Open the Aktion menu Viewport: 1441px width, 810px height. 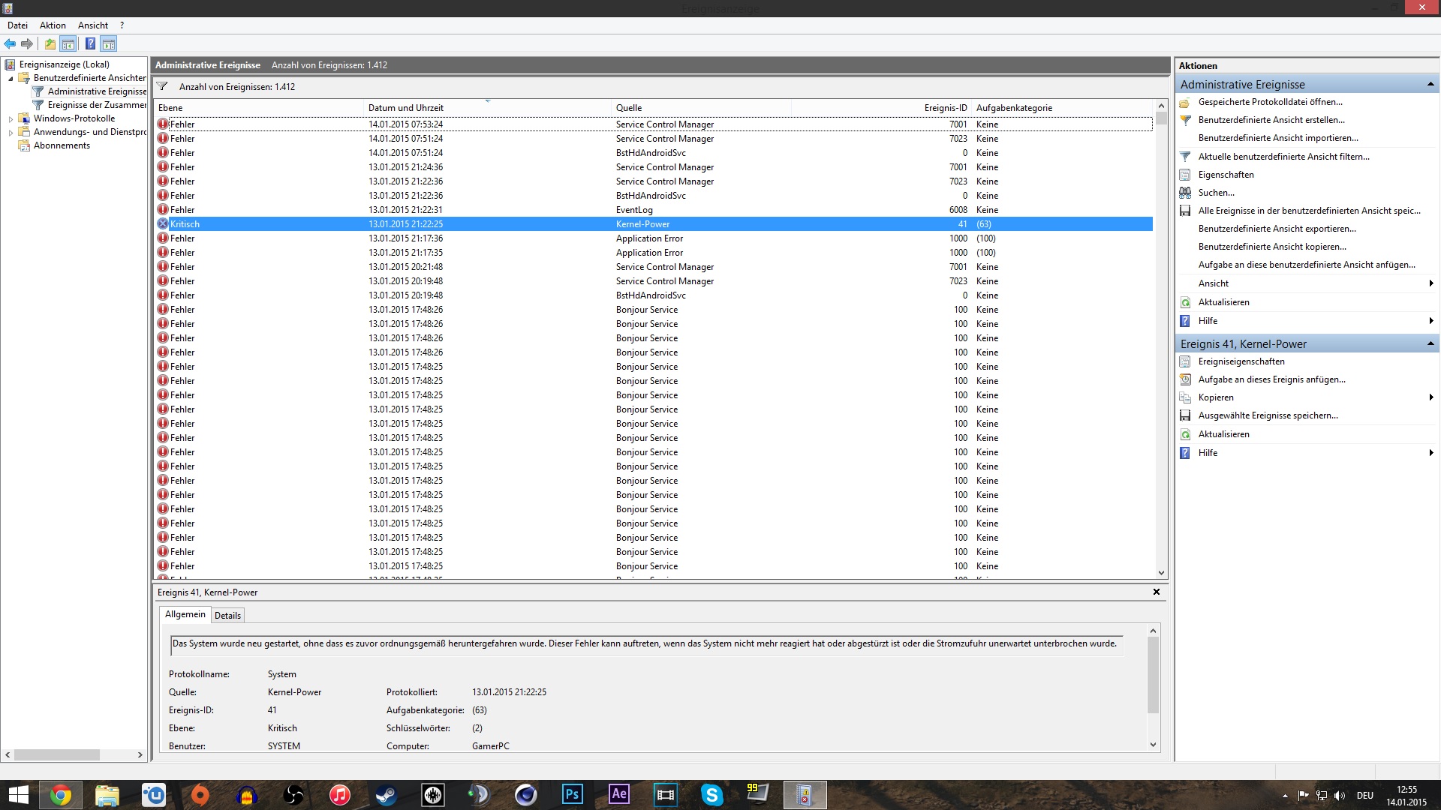(x=53, y=25)
